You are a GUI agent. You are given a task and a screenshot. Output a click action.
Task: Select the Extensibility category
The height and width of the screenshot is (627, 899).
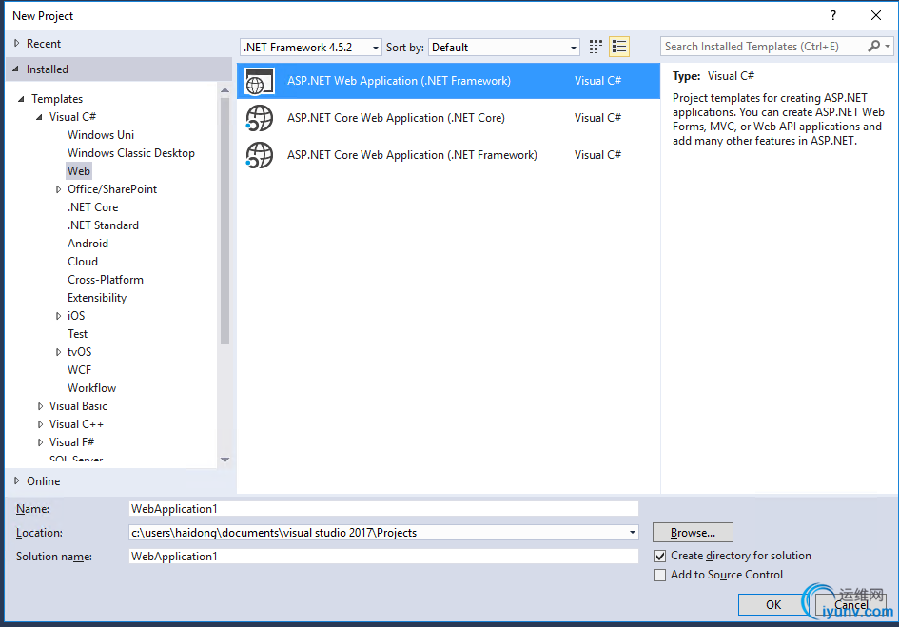pos(97,298)
